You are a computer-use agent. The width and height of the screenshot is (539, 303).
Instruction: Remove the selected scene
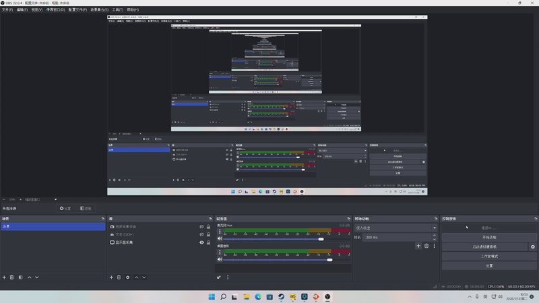click(x=11, y=277)
